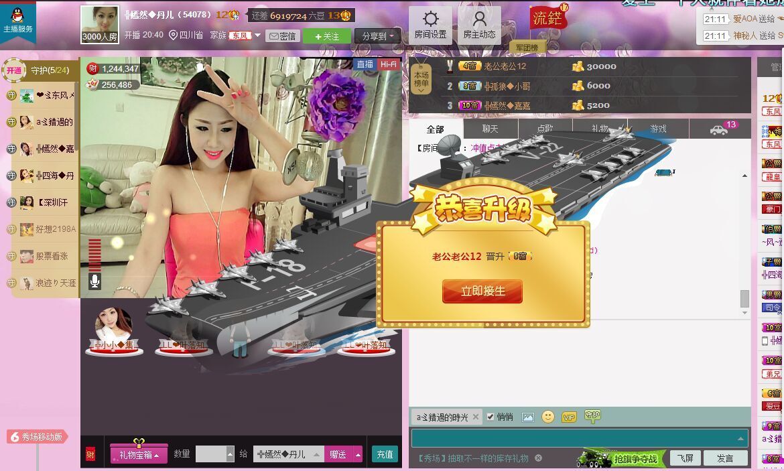Click the microphone icon on the video

(94, 281)
